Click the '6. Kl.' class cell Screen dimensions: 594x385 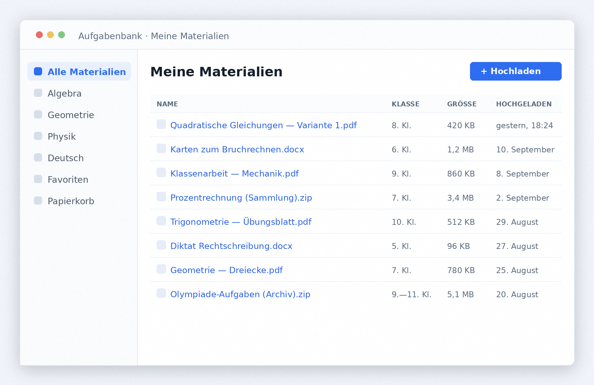pyautogui.click(x=401, y=150)
